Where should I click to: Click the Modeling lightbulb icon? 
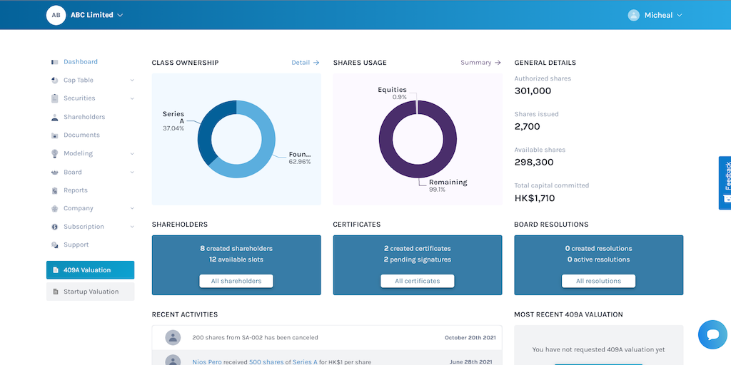coord(54,153)
